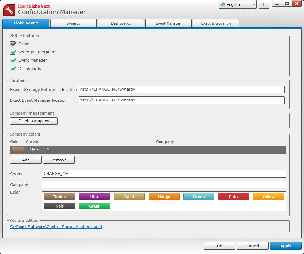This screenshot has width=304, height=254.
Task: Remove the selected company color
Action: 59,160
